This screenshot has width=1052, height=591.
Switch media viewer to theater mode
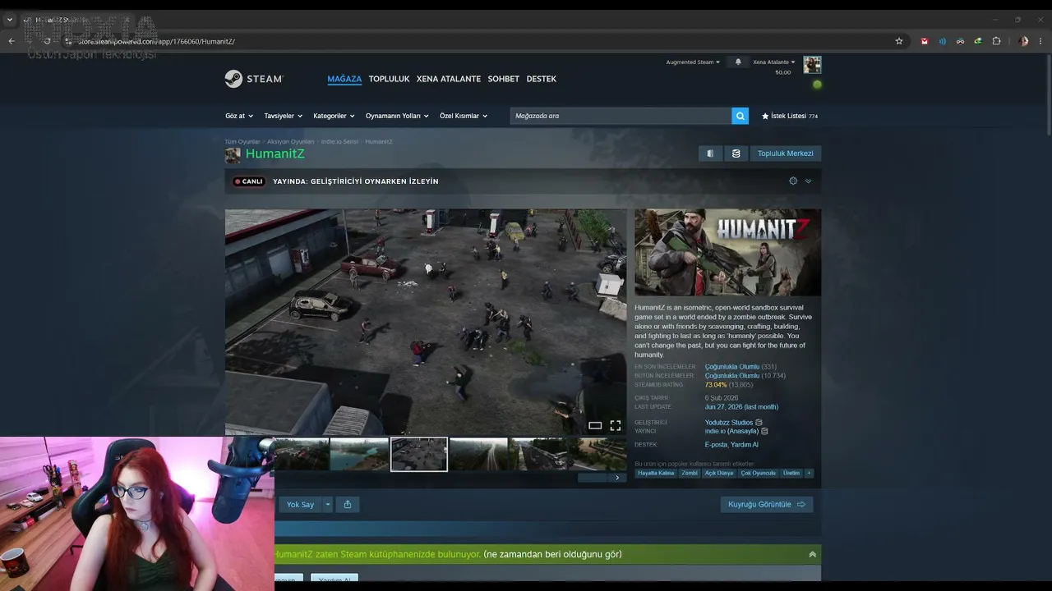tap(595, 425)
